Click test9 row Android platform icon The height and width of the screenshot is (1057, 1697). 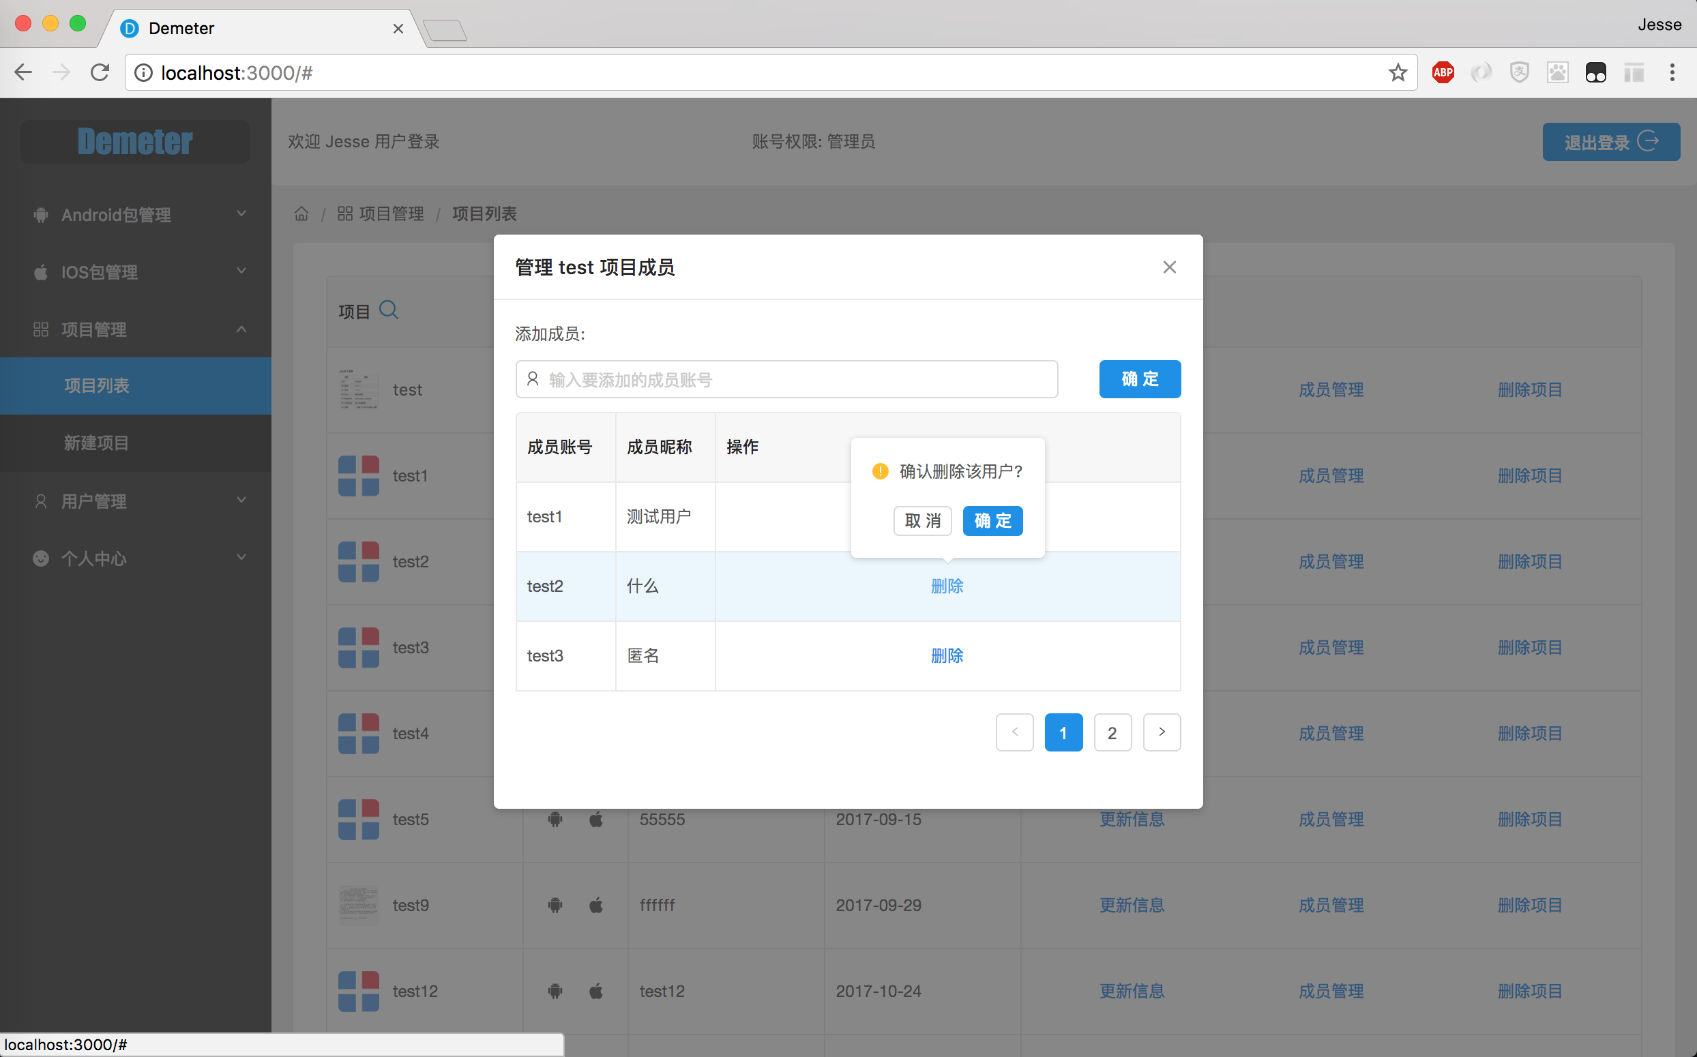pos(555,906)
